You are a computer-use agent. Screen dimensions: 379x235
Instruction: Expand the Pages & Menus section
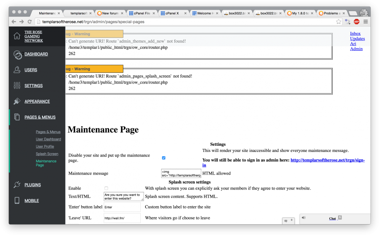[40, 117]
